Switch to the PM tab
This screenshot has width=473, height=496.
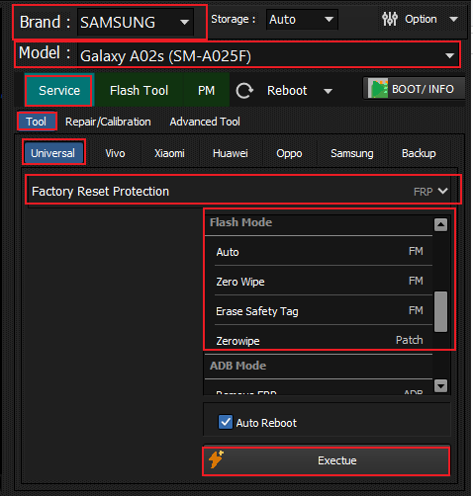tap(206, 90)
